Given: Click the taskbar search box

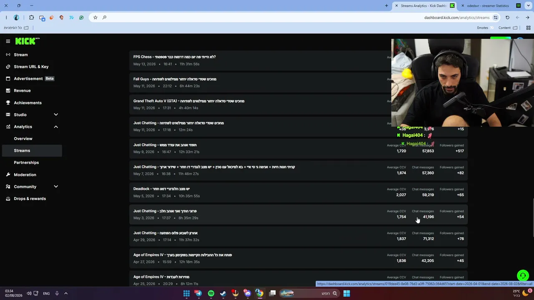Looking at the screenshot, I should [x=309, y=293].
